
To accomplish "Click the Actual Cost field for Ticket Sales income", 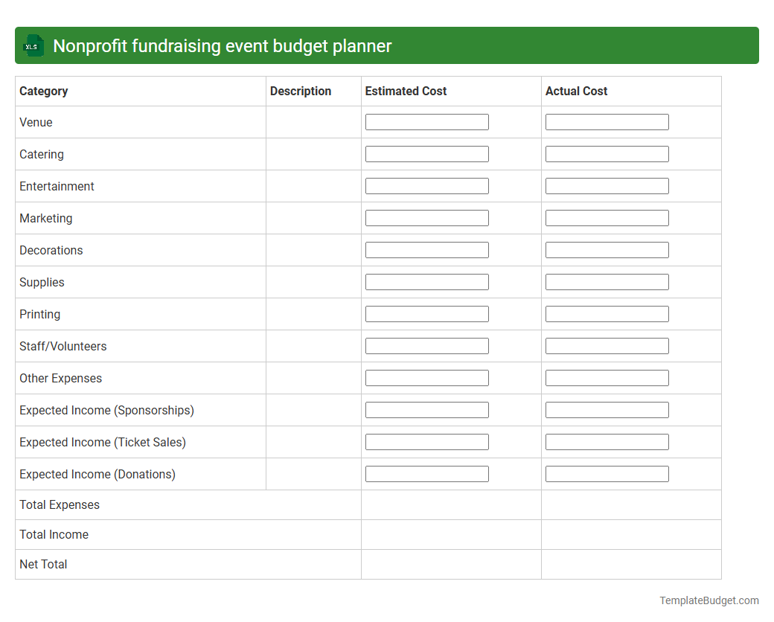I will [607, 441].
